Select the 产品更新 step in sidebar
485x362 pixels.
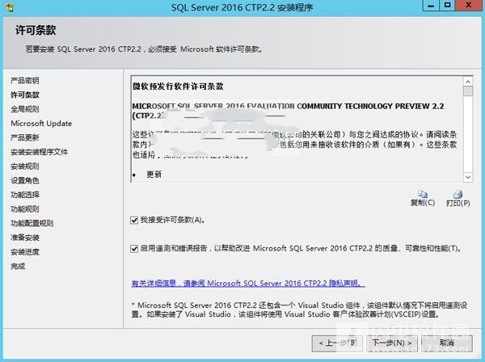pyautogui.click(x=25, y=137)
